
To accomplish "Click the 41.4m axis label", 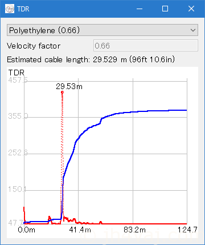I will point(80,230).
